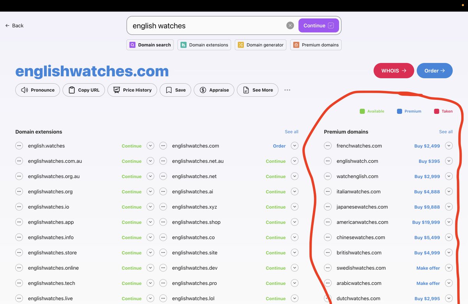Switch to the Premium domains tab
This screenshot has width=468, height=304.
click(316, 45)
